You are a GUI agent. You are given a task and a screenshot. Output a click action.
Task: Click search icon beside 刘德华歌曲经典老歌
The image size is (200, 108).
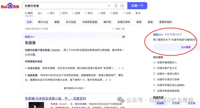(x=154, y=91)
